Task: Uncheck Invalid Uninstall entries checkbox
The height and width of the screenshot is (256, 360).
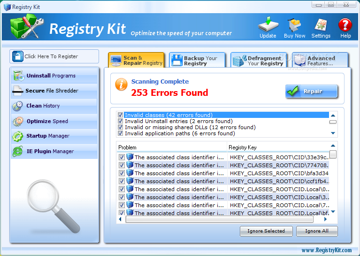Action: [x=120, y=121]
